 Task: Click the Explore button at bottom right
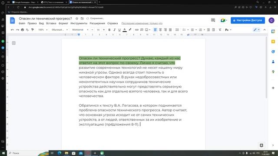(x=261, y=146)
